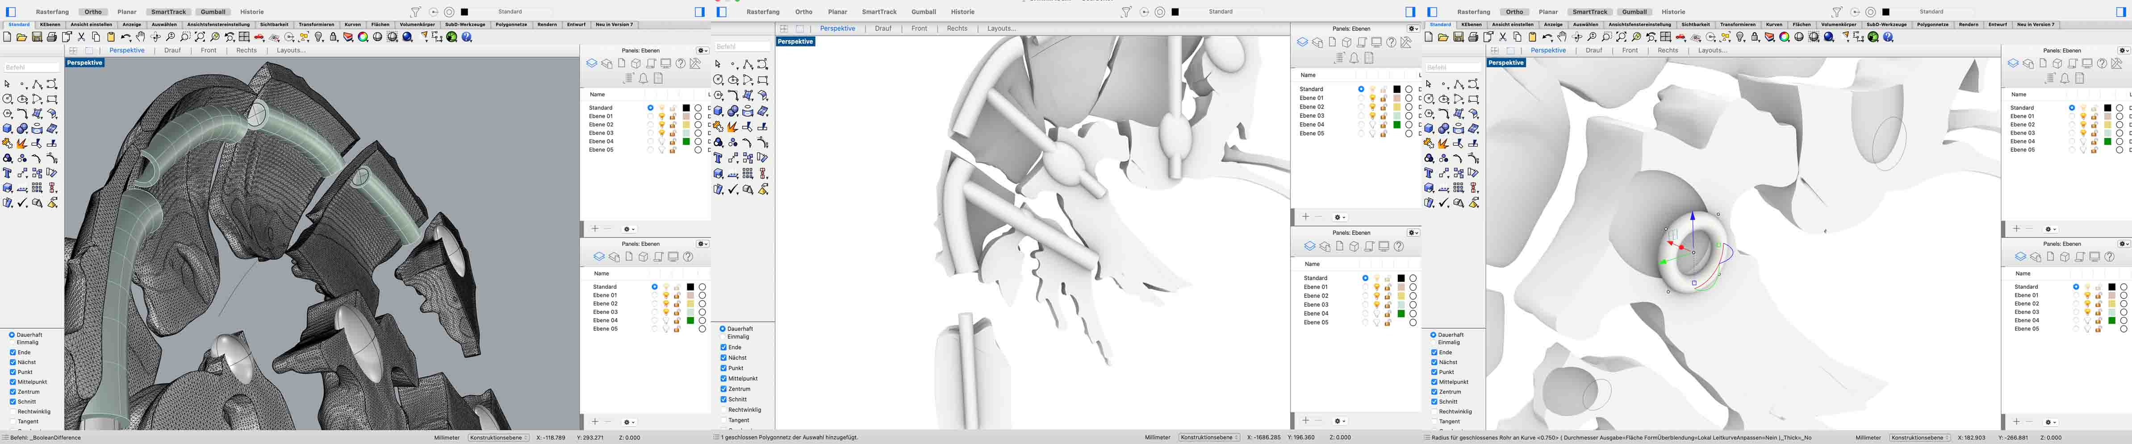
Task: Click the color wheel icon in the leftmost toolbar
Action: pyautogui.click(x=363, y=37)
